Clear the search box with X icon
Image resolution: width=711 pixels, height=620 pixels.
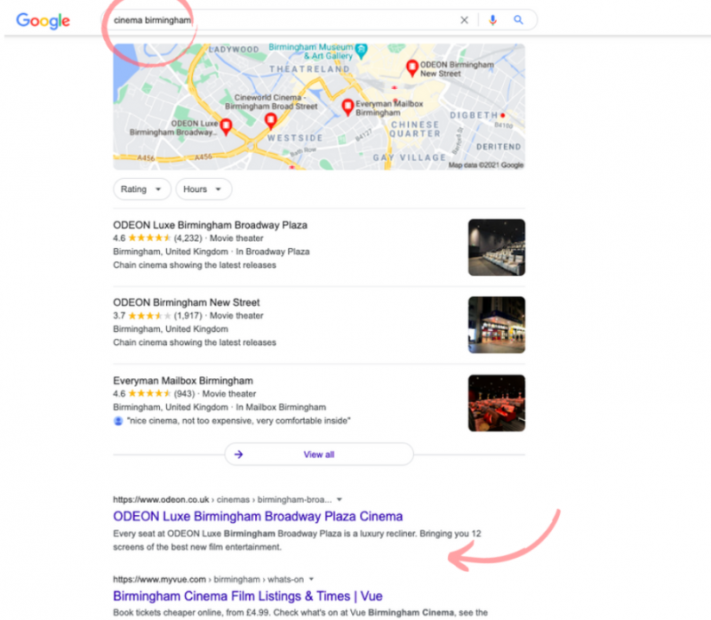[464, 20]
